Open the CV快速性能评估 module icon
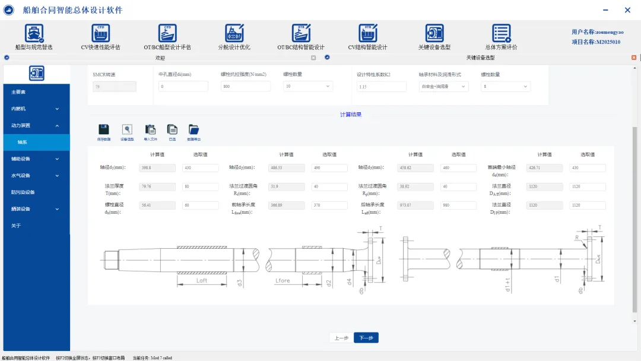 [x=100, y=33]
